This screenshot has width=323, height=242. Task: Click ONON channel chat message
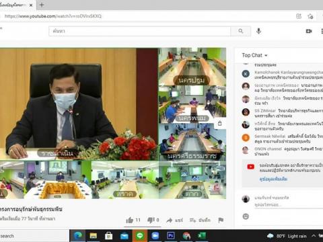[289, 151]
